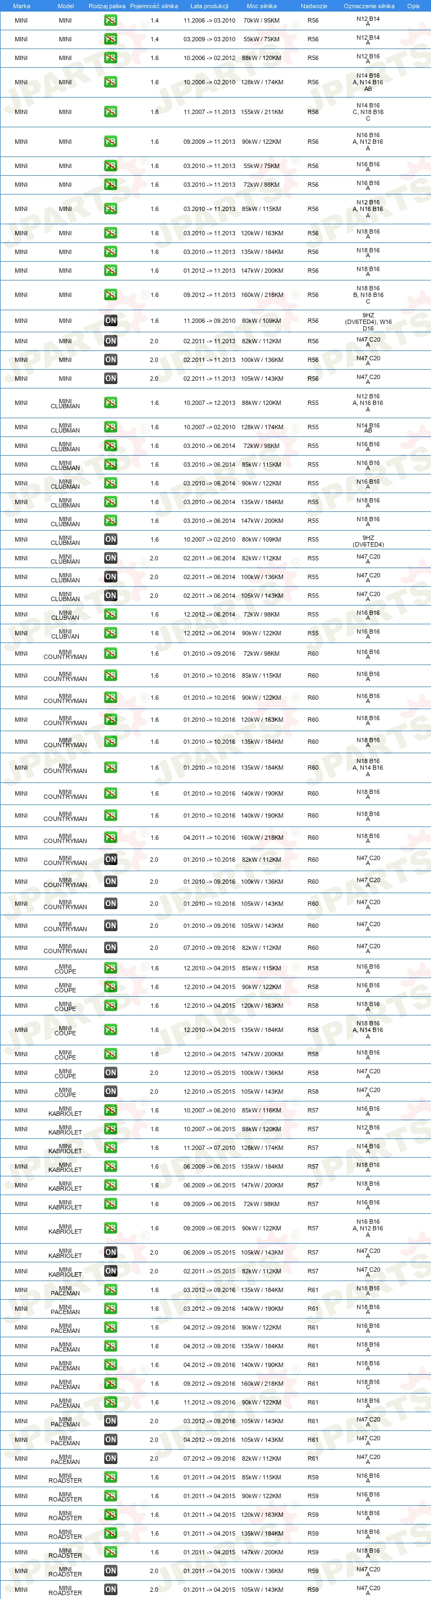
Task: Click the 11.2007 -> 11.2013 production years cell
Action: [209, 112]
